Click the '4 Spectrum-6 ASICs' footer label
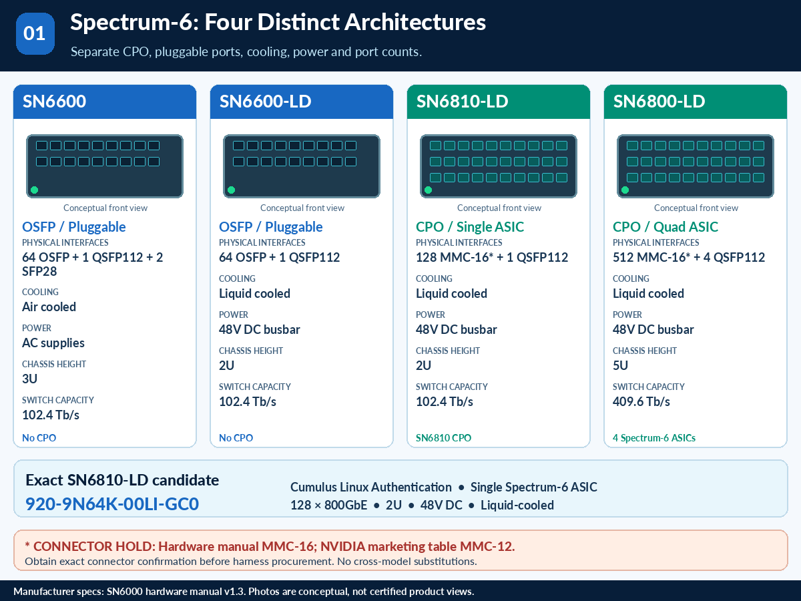801x601 pixels. (x=654, y=438)
